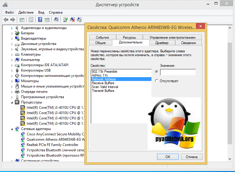This screenshot has height=172, width=235.
Task: Click the Сетевые адаптеры network icon
Action: [17, 129]
